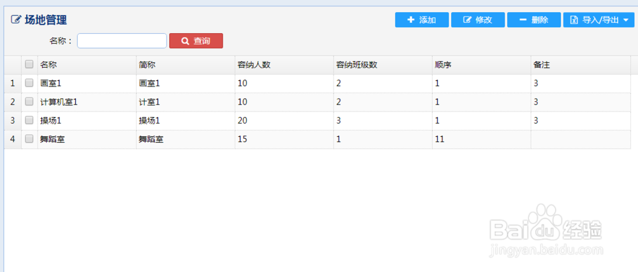Click the pencil icon in 修改 button

click(468, 20)
